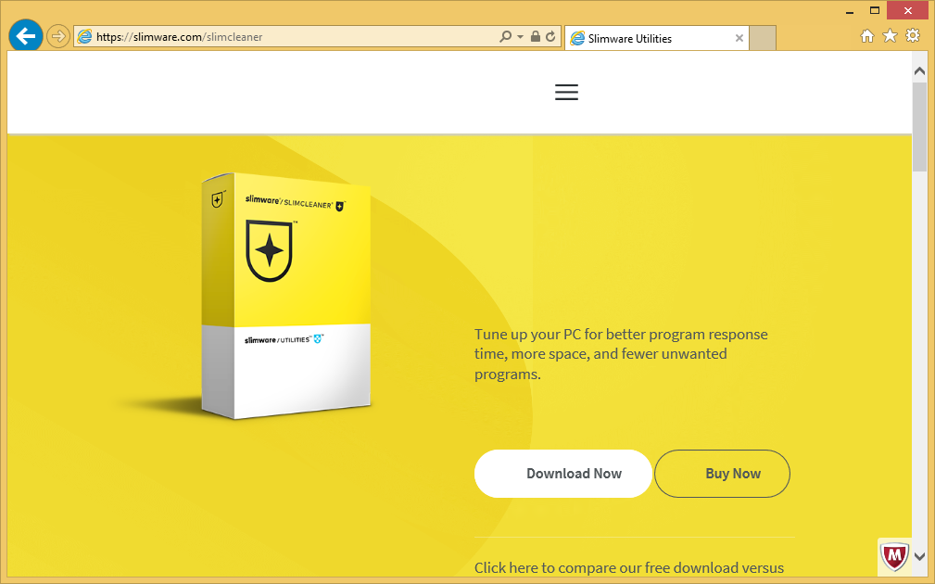935x584 pixels.
Task: Open Favorites star icon
Action: click(x=890, y=36)
